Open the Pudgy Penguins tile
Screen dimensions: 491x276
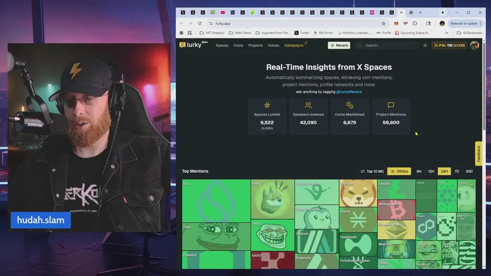(317, 217)
